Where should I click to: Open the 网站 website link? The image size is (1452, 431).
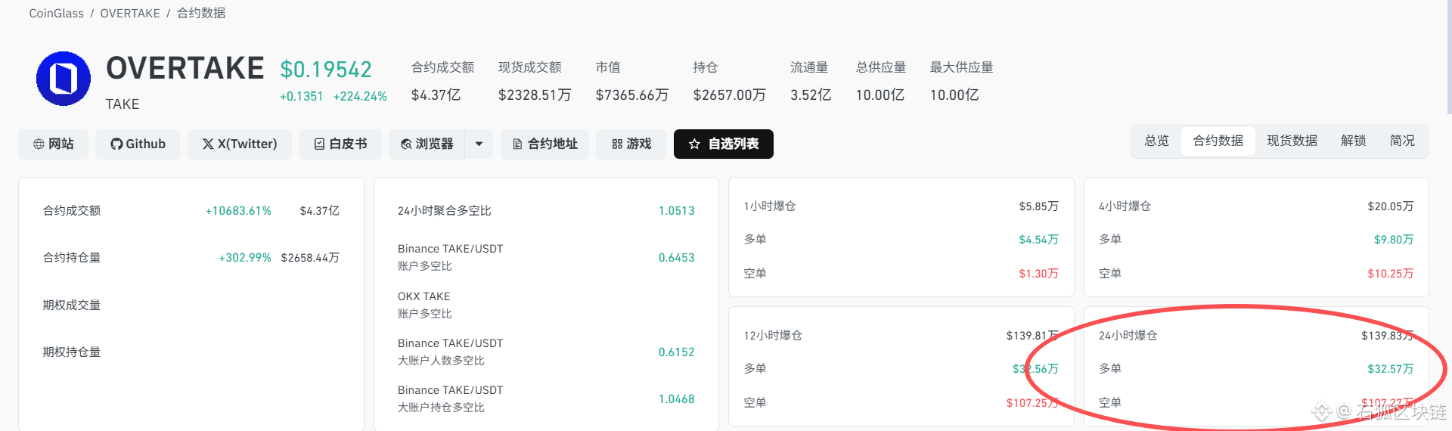[54, 144]
